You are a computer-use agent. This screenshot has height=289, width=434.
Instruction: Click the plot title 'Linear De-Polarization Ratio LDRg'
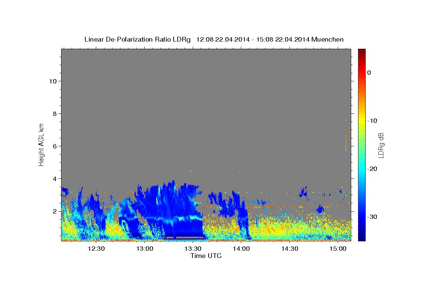137,39
